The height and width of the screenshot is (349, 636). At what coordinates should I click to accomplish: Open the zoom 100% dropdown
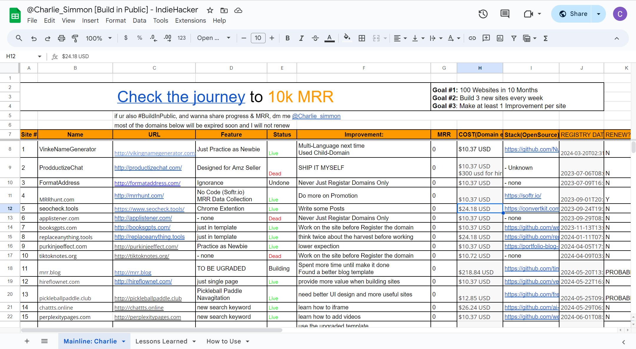click(x=99, y=38)
